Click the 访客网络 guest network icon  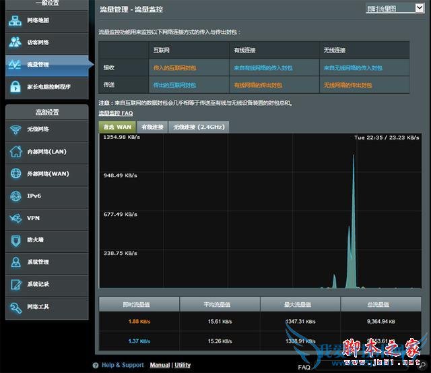tap(15, 42)
